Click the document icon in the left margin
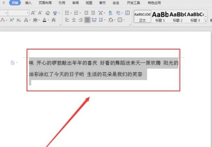Screen dimensions: 212x147 (x=13, y=63)
